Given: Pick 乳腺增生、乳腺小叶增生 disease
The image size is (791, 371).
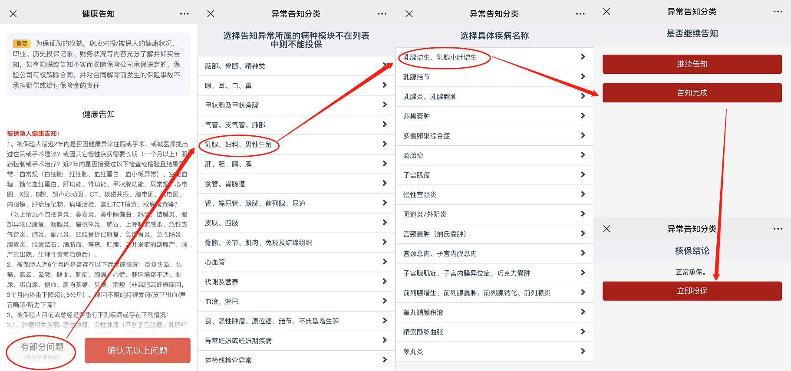Looking at the screenshot, I should tap(440, 57).
